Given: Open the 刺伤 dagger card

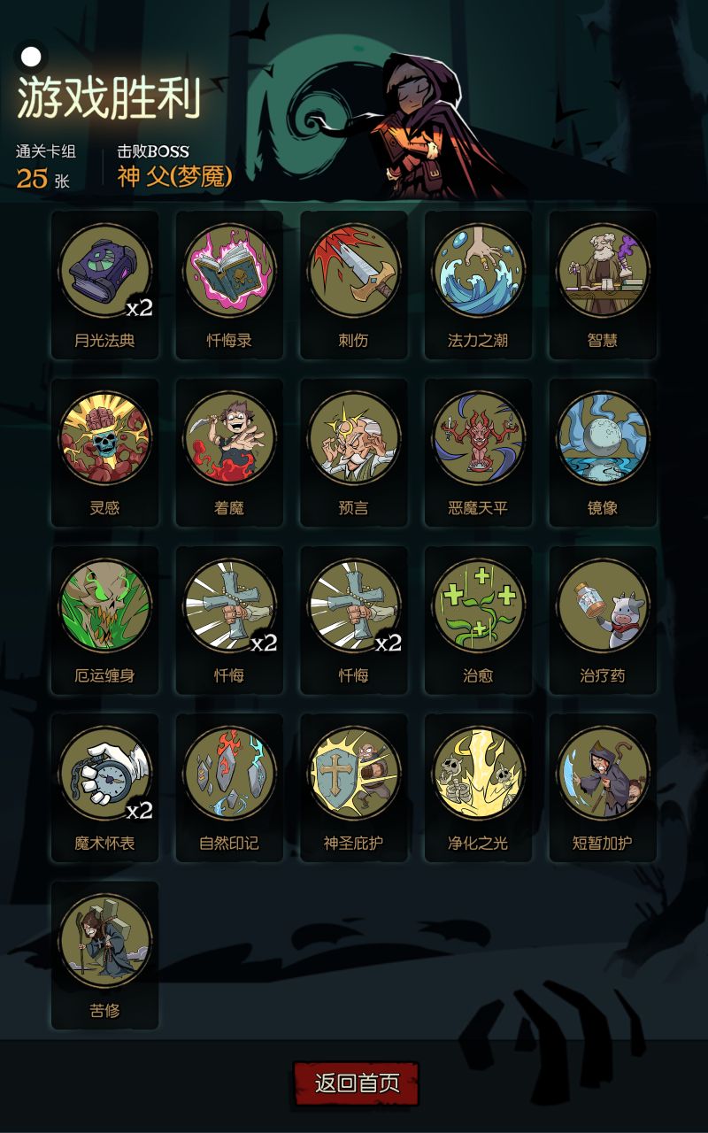Looking at the screenshot, I should [354, 284].
